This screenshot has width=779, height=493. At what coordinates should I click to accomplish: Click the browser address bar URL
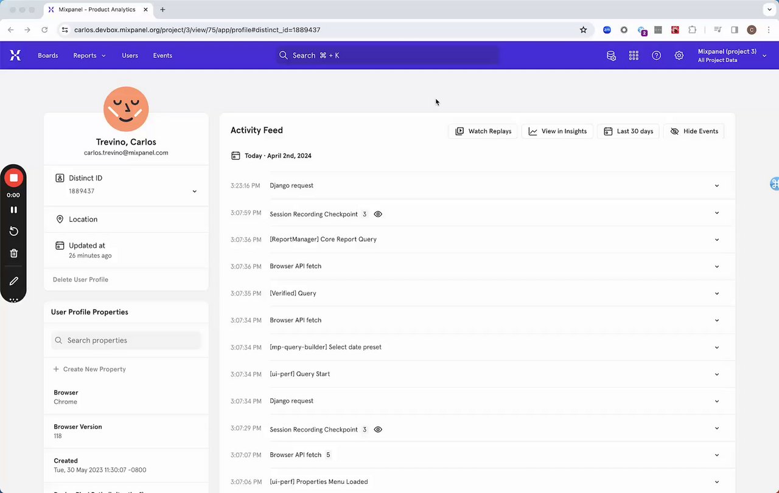197,30
